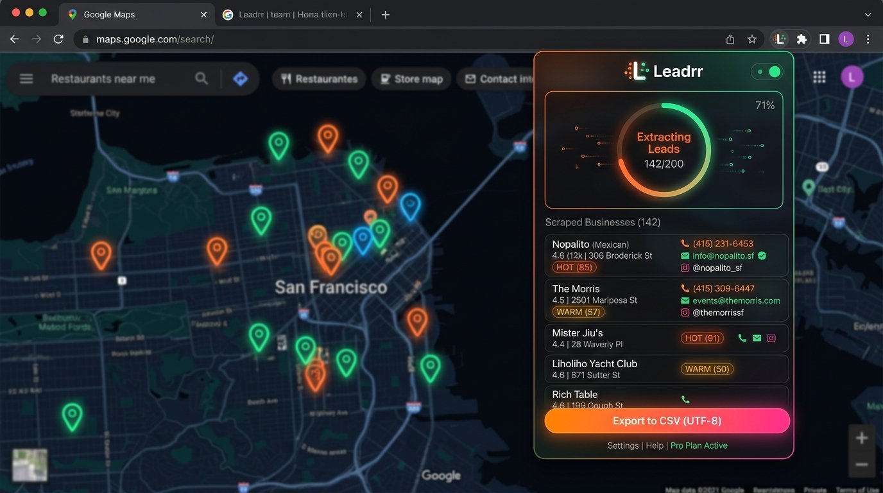Open the Google apps grid icon
Image resolution: width=883 pixels, height=493 pixels.
tap(819, 77)
